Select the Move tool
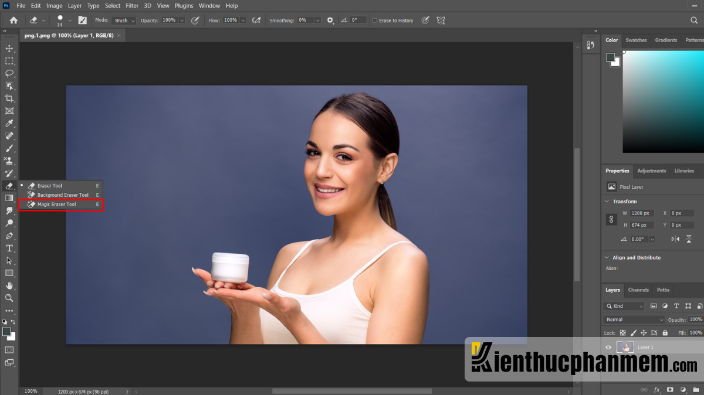Viewport: 704px width, 395px height. click(9, 48)
